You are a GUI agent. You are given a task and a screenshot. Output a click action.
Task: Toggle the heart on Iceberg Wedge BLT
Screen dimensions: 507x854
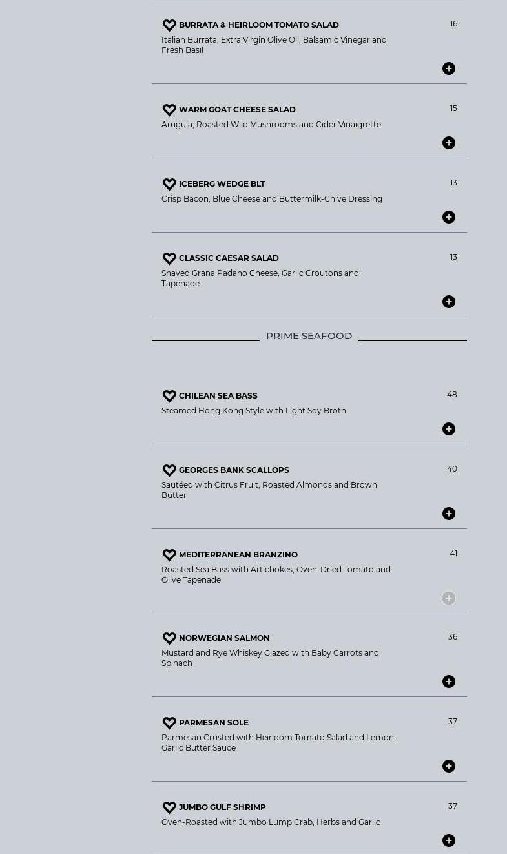tap(169, 184)
